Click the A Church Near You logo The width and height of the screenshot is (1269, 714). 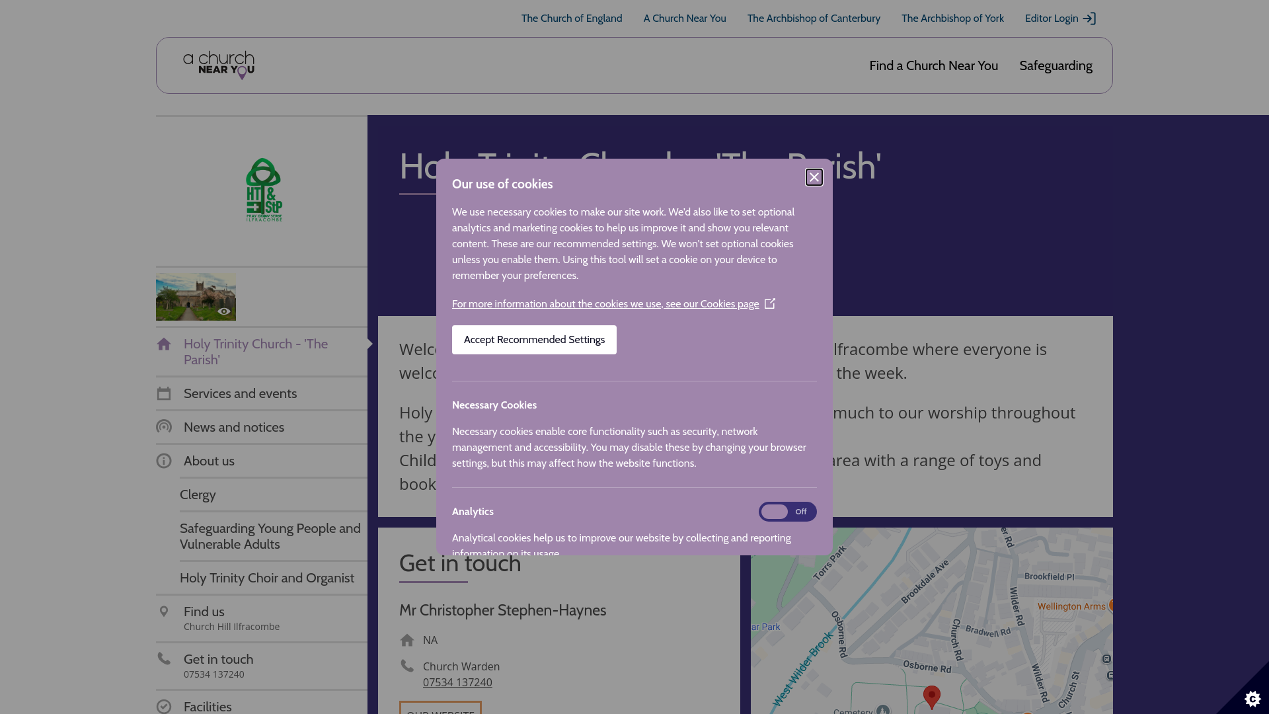219,65
